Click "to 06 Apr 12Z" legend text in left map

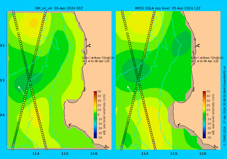point(100,61)
